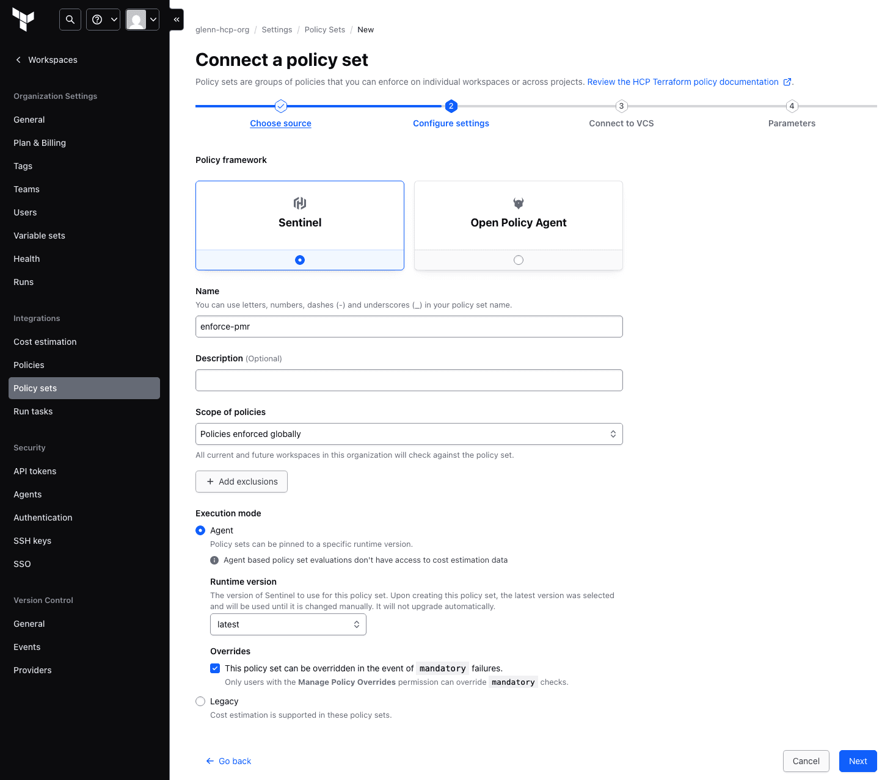882x780 pixels.
Task: Click the Terraform logo in the top corner
Action: point(23,19)
